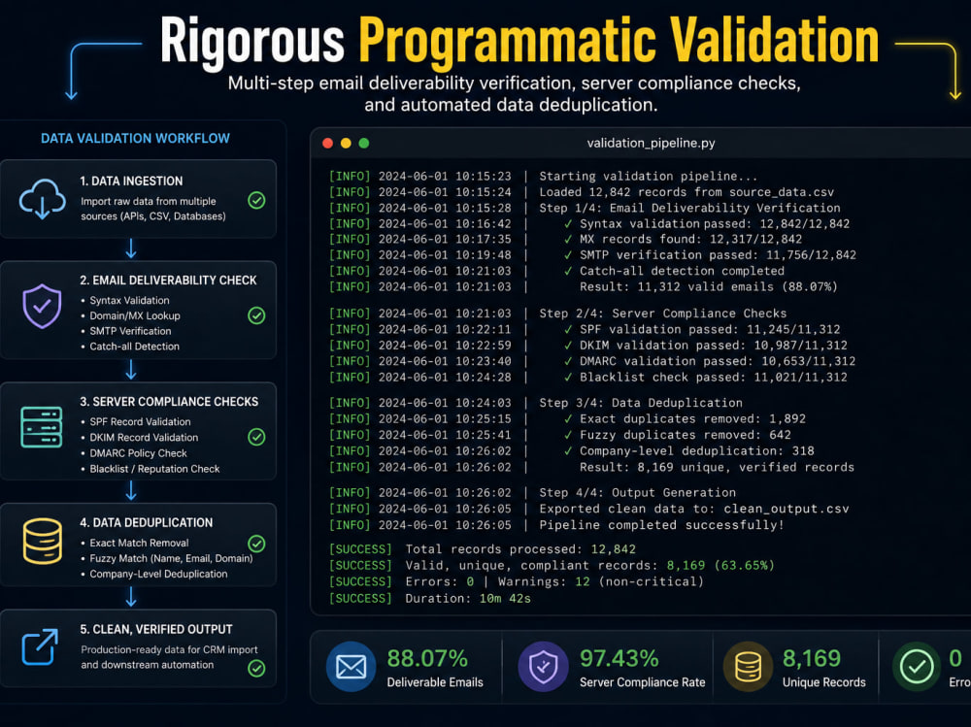Click the log line Starting validation pipeline...

click(648, 176)
